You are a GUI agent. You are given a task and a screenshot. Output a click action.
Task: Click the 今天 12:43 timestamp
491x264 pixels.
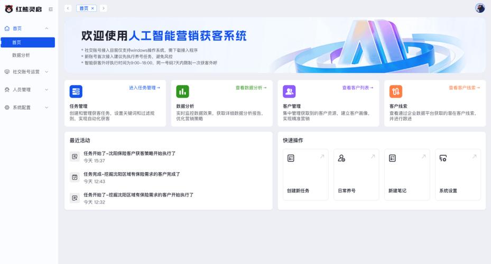(94, 182)
